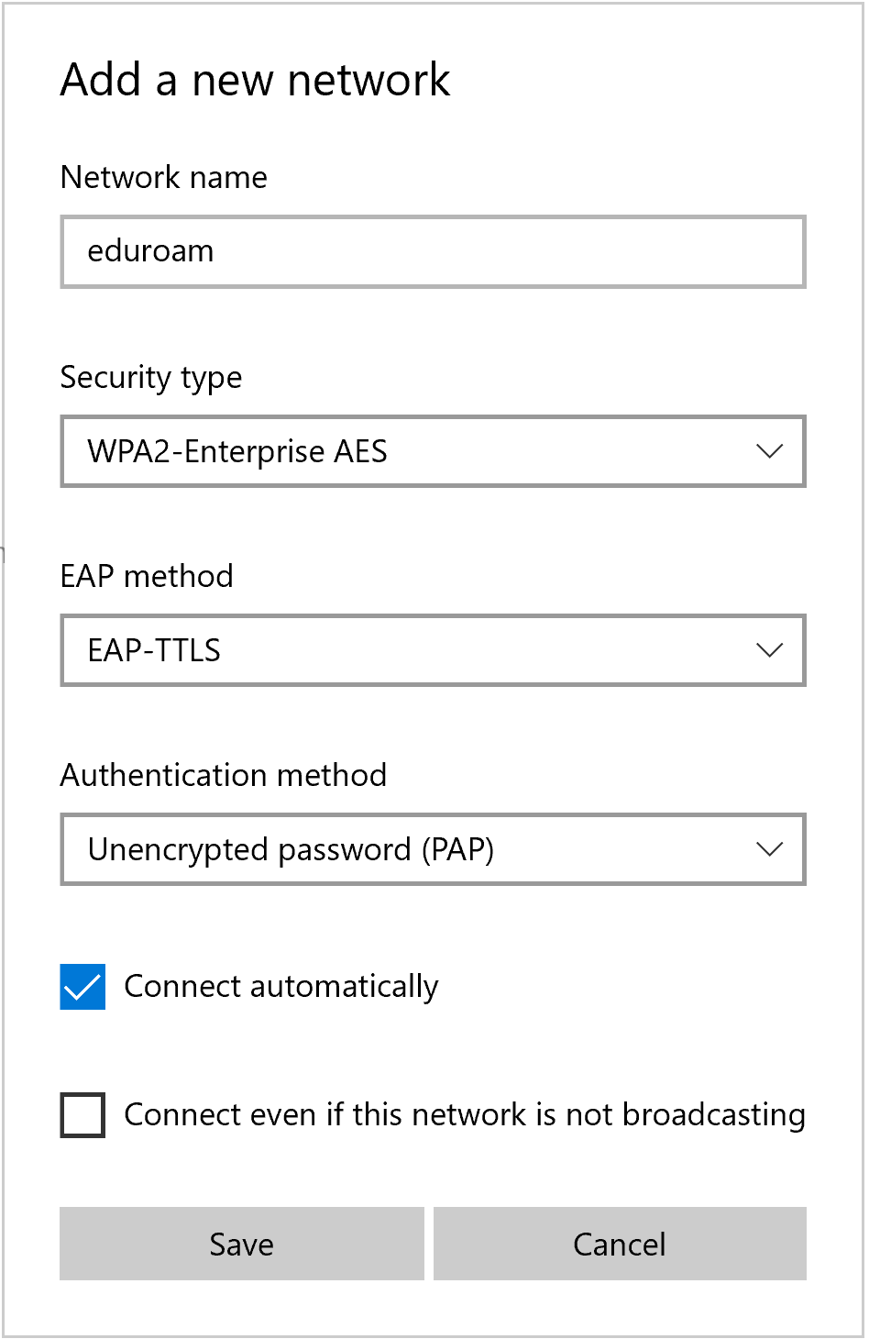Viewport: 869px width, 1339px height.
Task: Click the 'Authentication method' label
Action: coord(224,775)
